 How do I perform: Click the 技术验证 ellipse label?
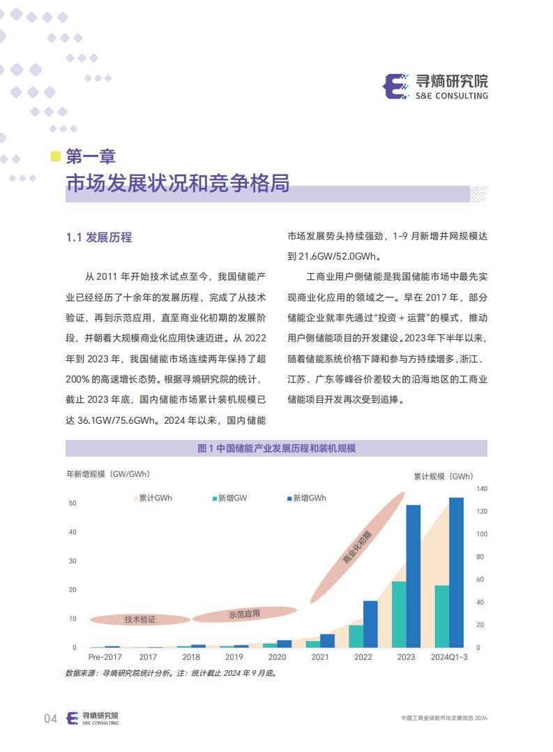(x=139, y=619)
